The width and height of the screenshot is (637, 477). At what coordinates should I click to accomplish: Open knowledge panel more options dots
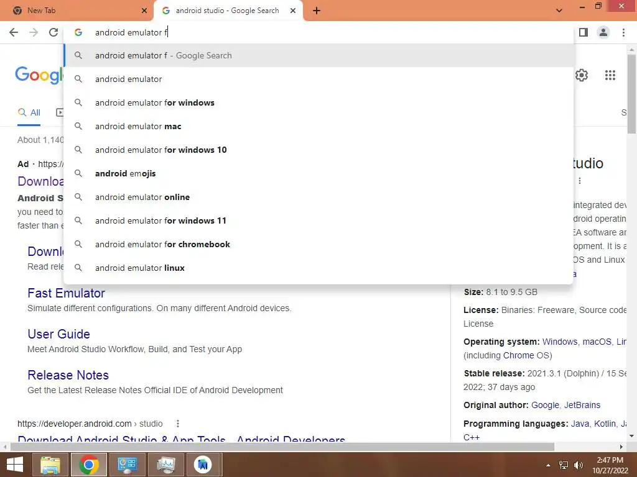[x=580, y=181]
